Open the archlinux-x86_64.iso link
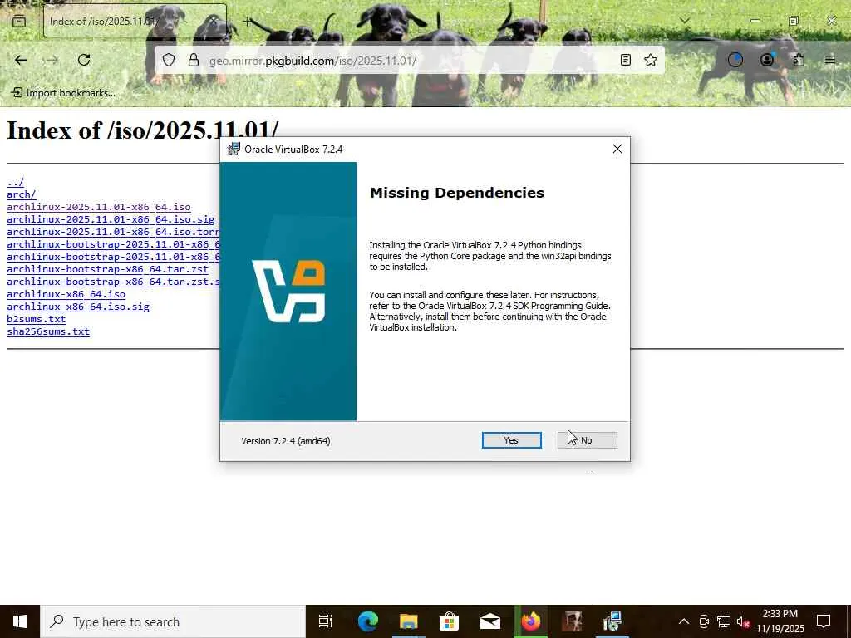851x638 pixels. (x=66, y=294)
